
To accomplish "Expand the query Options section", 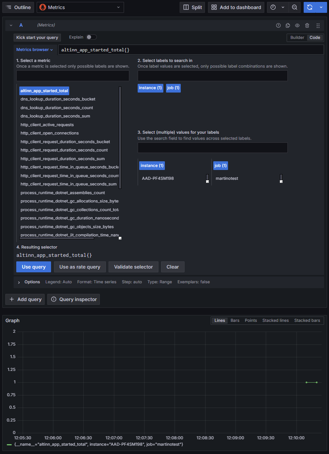I will [x=19, y=282].
